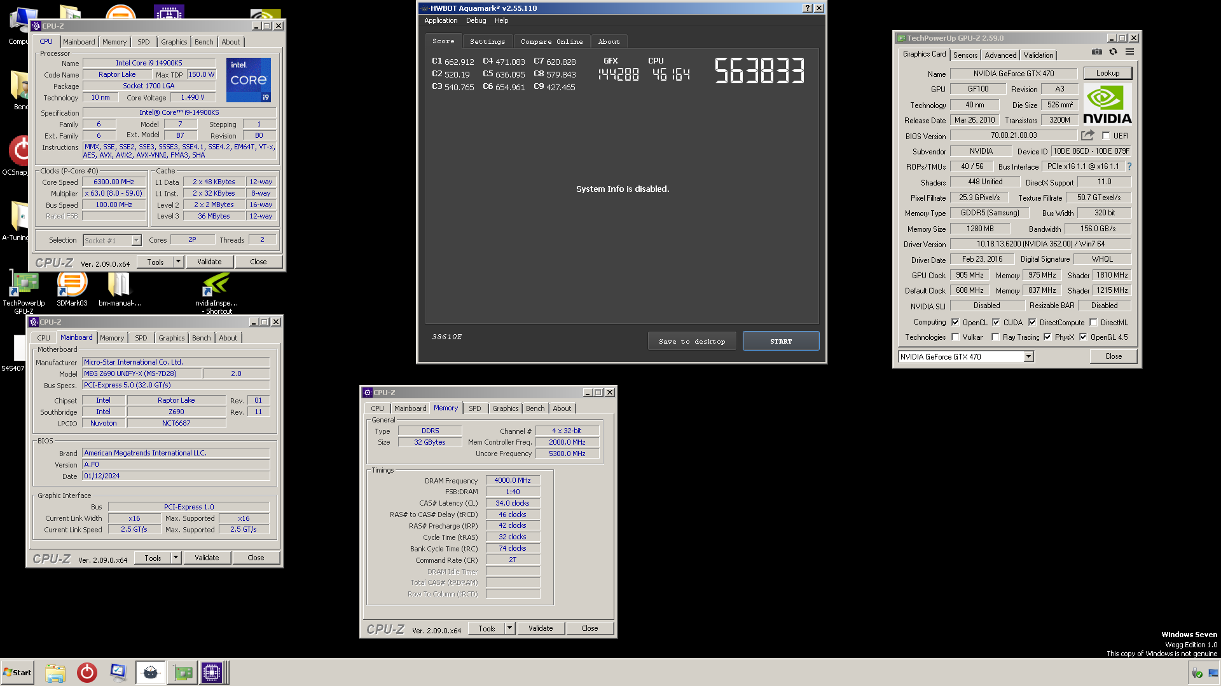The height and width of the screenshot is (686, 1221).
Task: Open the 3DMark03 desktop shortcut
Action: [x=72, y=288]
